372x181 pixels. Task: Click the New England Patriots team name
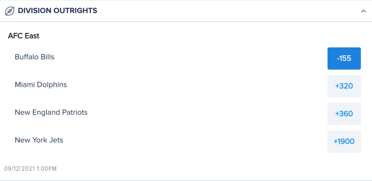(x=51, y=112)
